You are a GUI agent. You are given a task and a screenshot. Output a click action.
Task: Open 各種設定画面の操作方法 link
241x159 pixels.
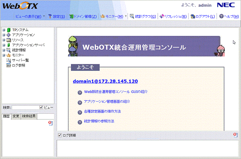102,111
